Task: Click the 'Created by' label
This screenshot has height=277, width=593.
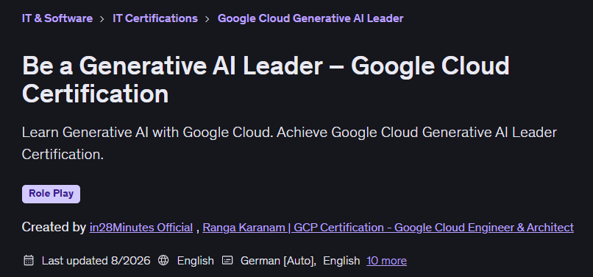Action: click(54, 228)
